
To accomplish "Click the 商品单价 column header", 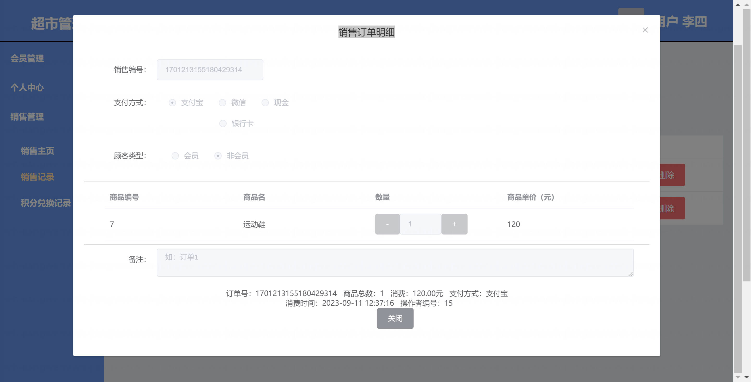I will tap(530, 197).
